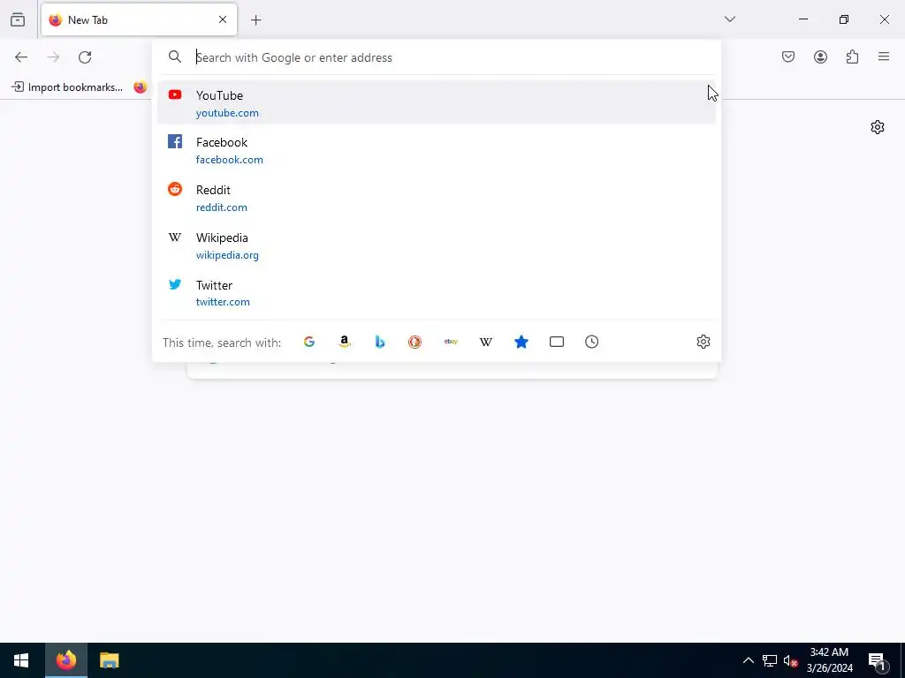Click the Twitter bird icon
The height and width of the screenshot is (678, 905).
[175, 283]
